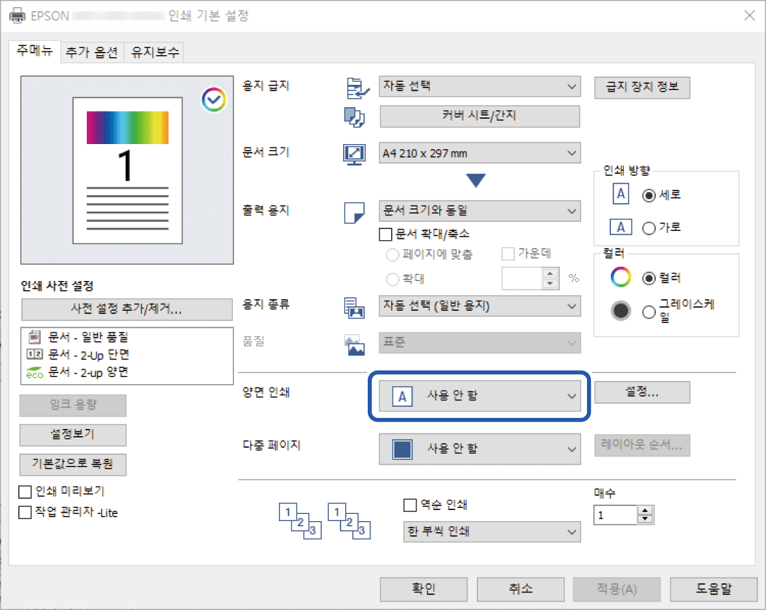The height and width of the screenshot is (610, 766).
Task: Click the document size icon
Action: (355, 154)
